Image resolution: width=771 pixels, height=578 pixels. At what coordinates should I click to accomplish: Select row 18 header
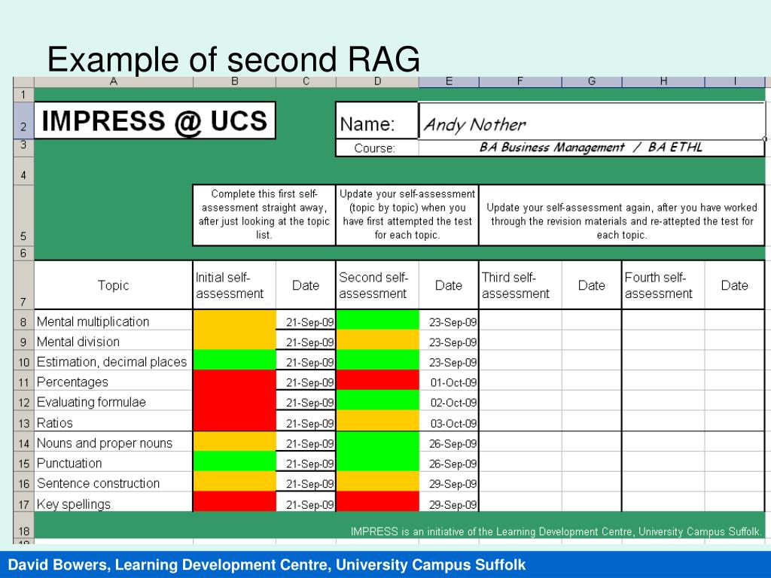pyautogui.click(x=23, y=525)
